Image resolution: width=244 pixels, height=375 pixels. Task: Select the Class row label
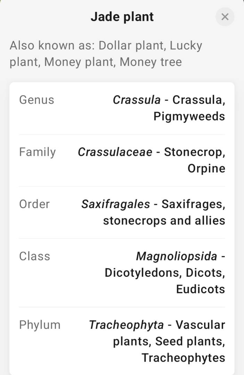tap(35, 256)
